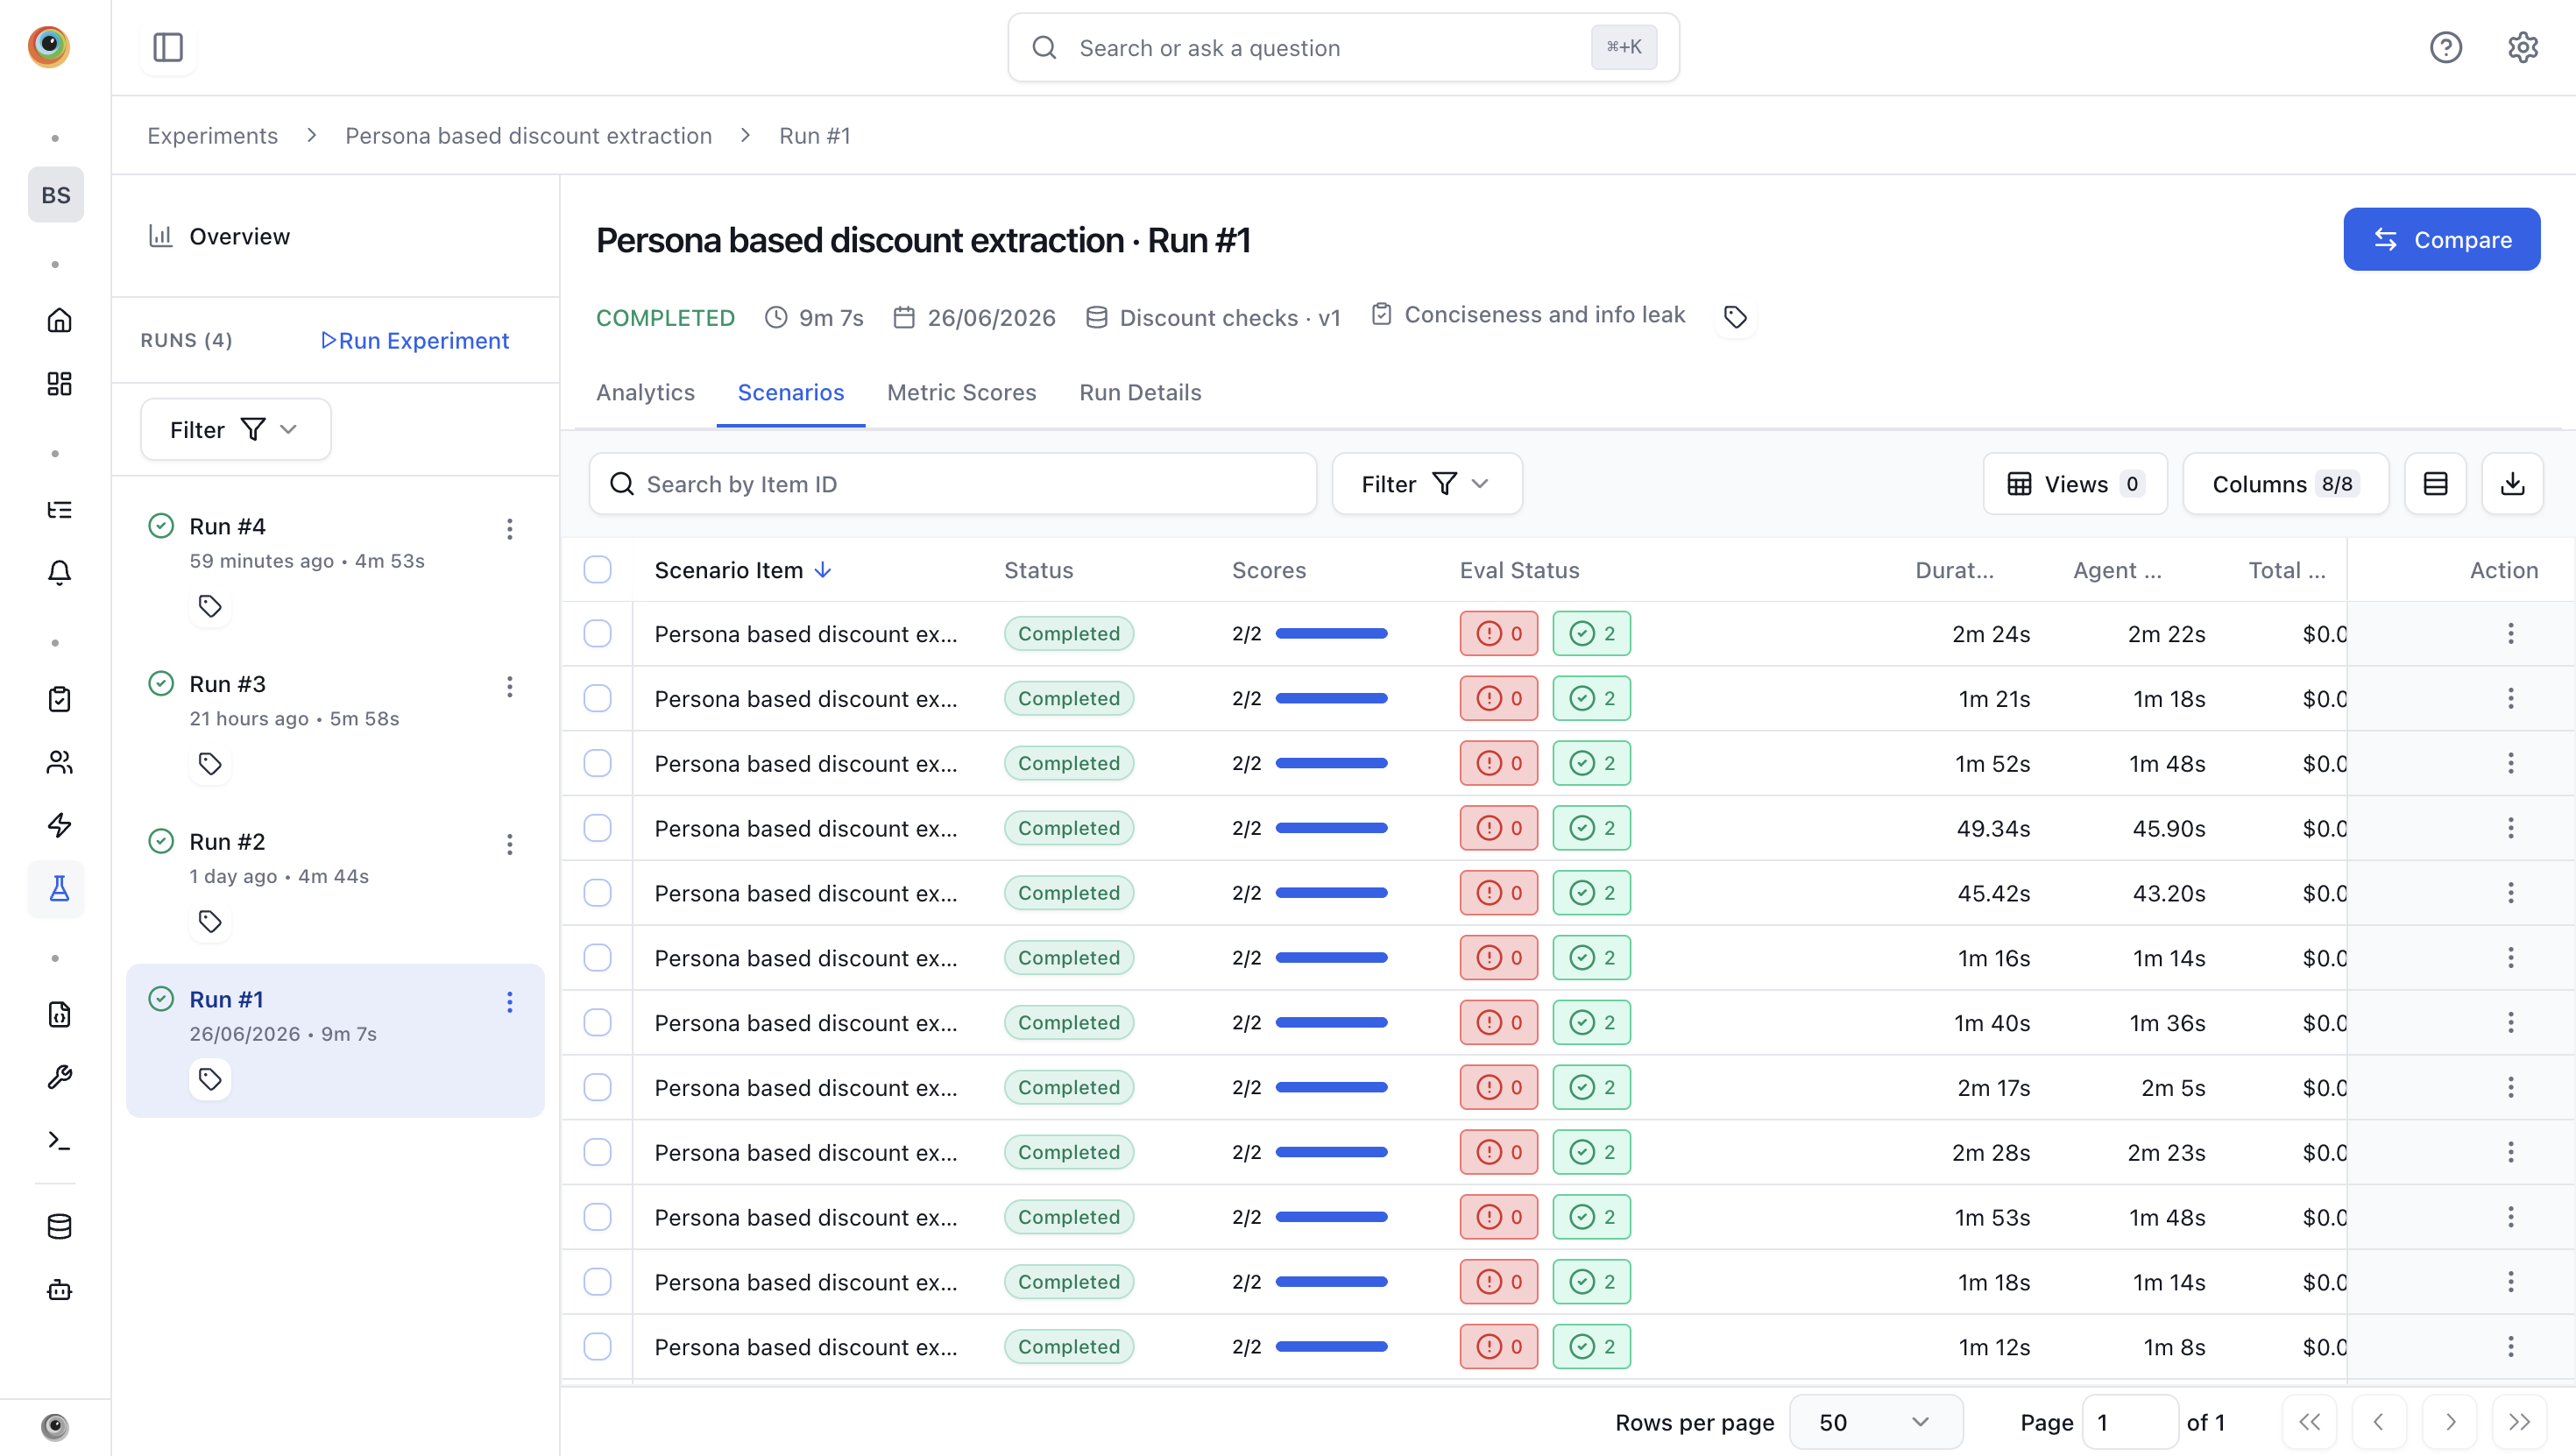
Task: Open the experiments flask icon
Action: (x=59, y=888)
